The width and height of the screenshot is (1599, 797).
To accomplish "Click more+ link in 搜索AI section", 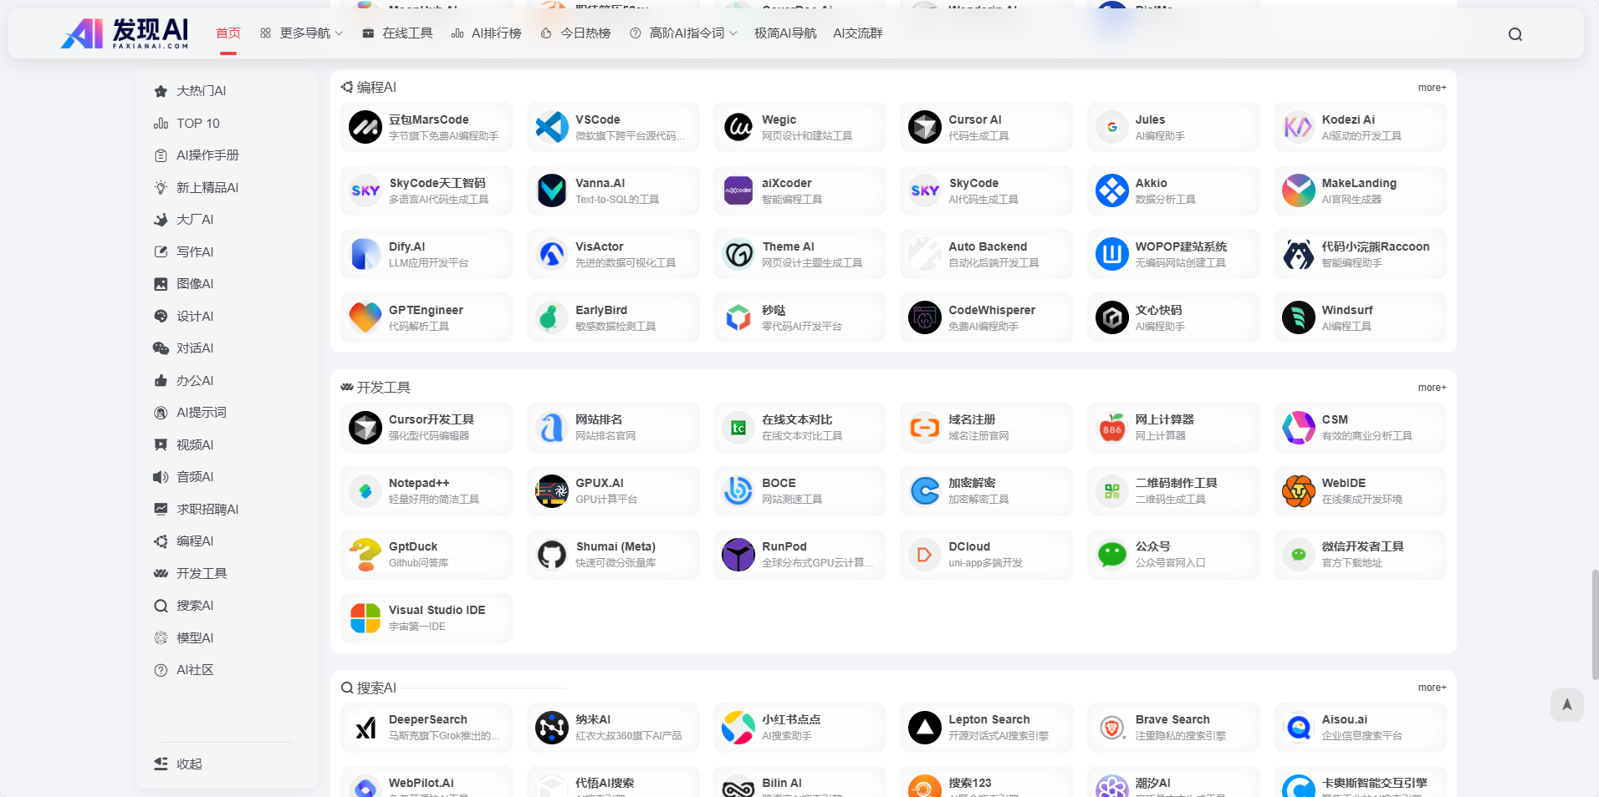I will tap(1431, 688).
